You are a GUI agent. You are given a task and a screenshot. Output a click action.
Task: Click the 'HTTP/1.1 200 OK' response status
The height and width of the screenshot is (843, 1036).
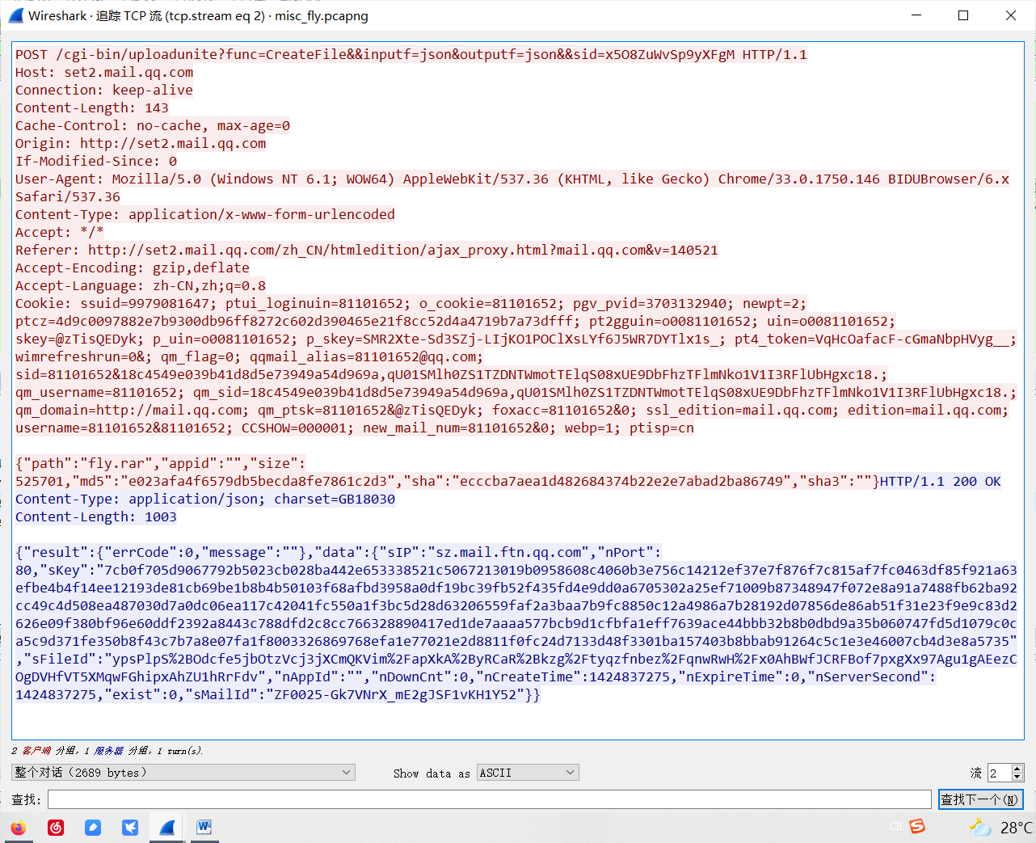click(x=941, y=481)
